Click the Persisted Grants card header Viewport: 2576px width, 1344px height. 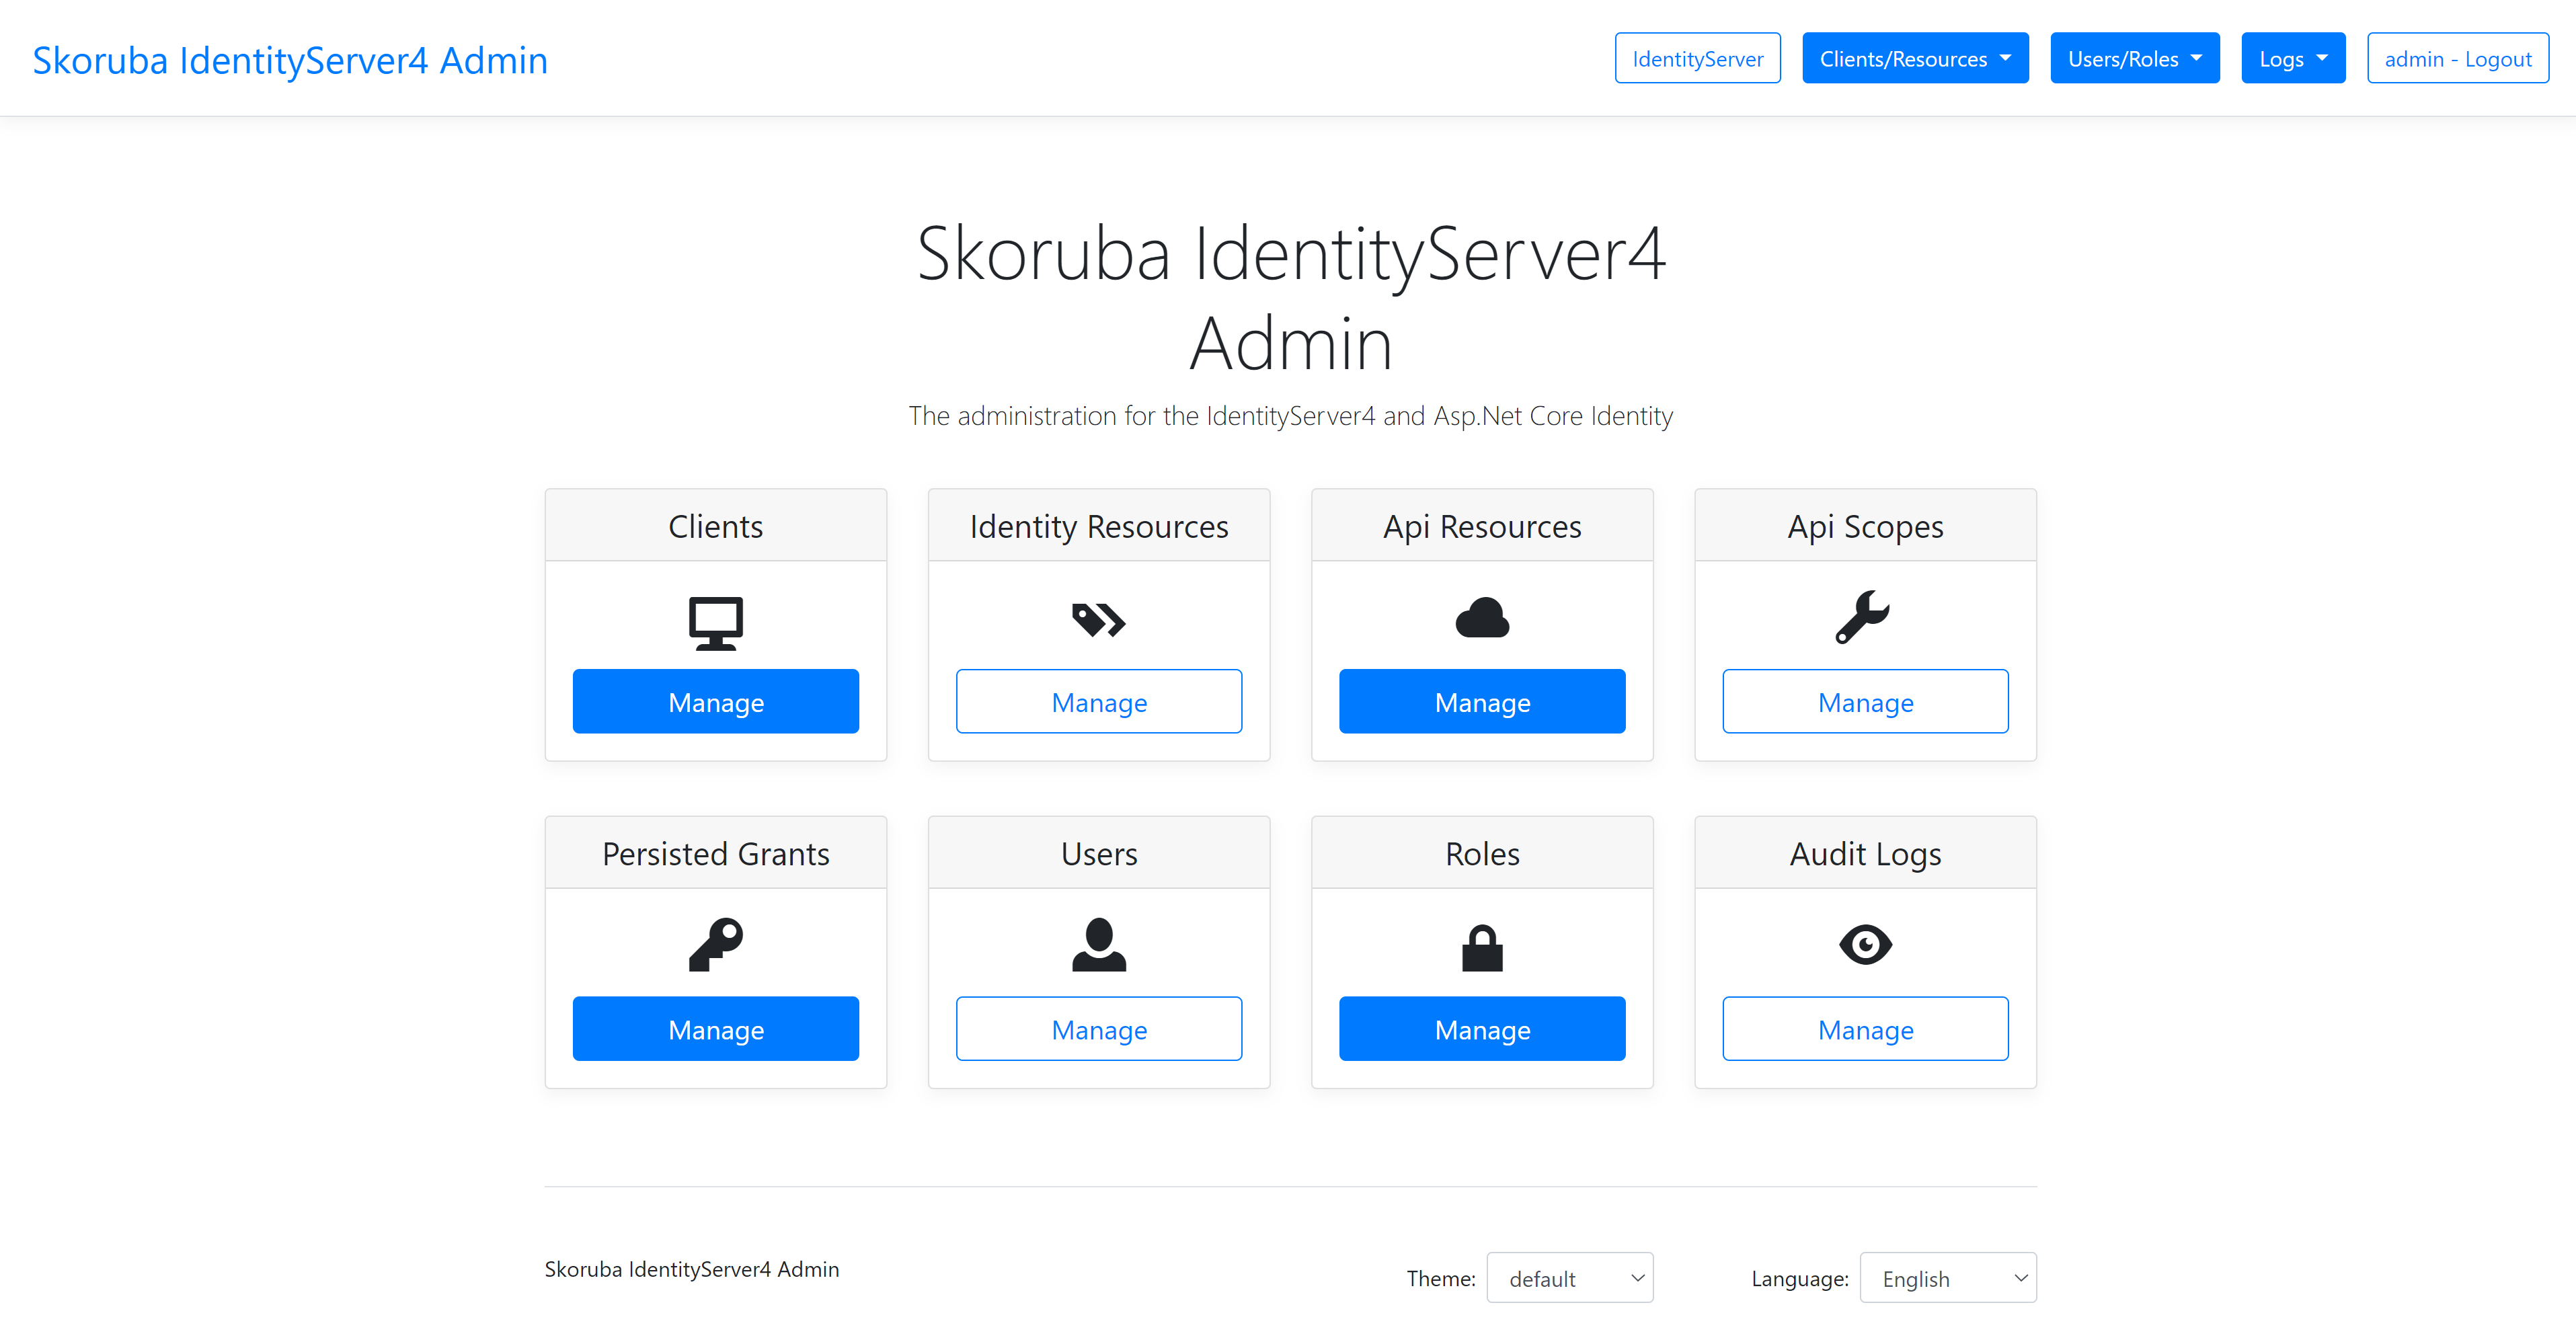pos(716,854)
